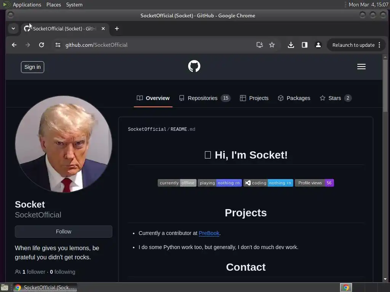Close the SocketOfficial GitHub tab
The image size is (390, 292).
(x=103, y=29)
